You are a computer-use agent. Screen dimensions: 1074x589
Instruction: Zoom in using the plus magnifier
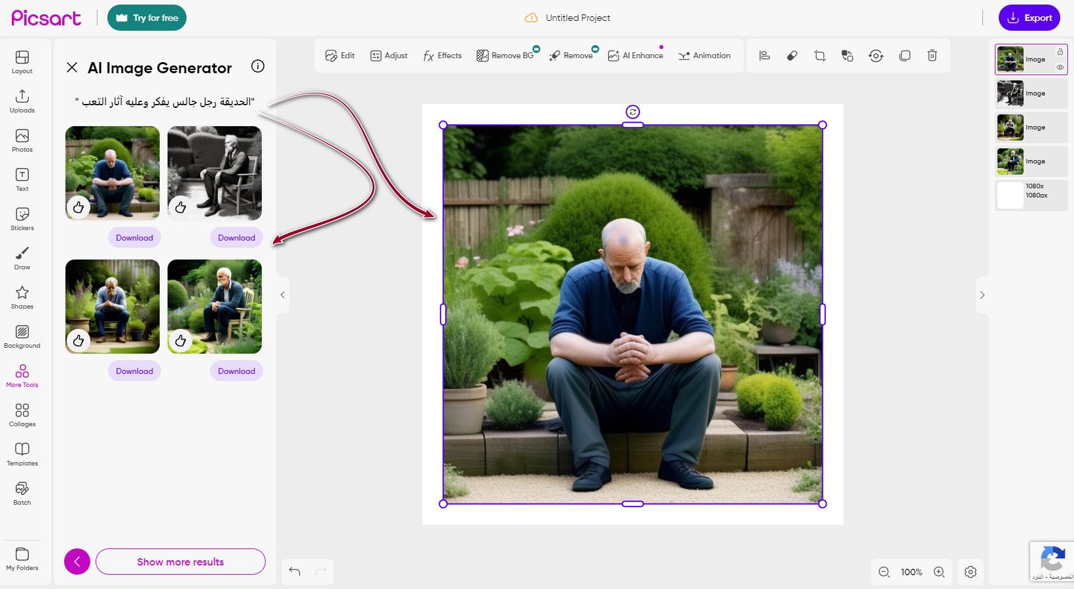939,572
